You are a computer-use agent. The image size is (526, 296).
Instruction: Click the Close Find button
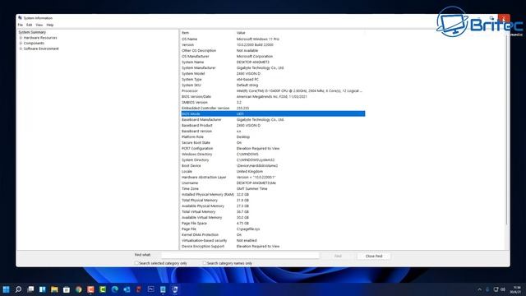374,256
